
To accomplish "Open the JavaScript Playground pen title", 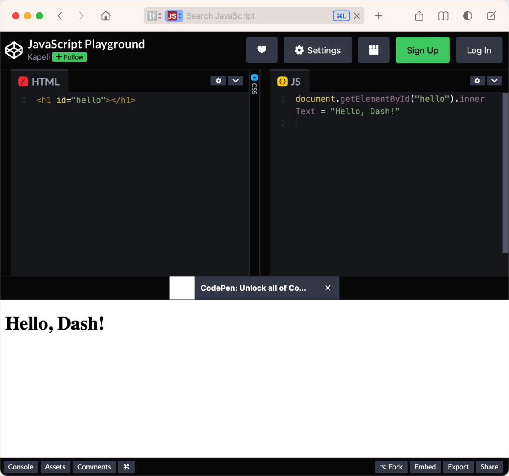I will coord(86,44).
